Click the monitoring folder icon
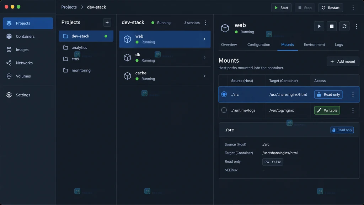 [x=66, y=70]
